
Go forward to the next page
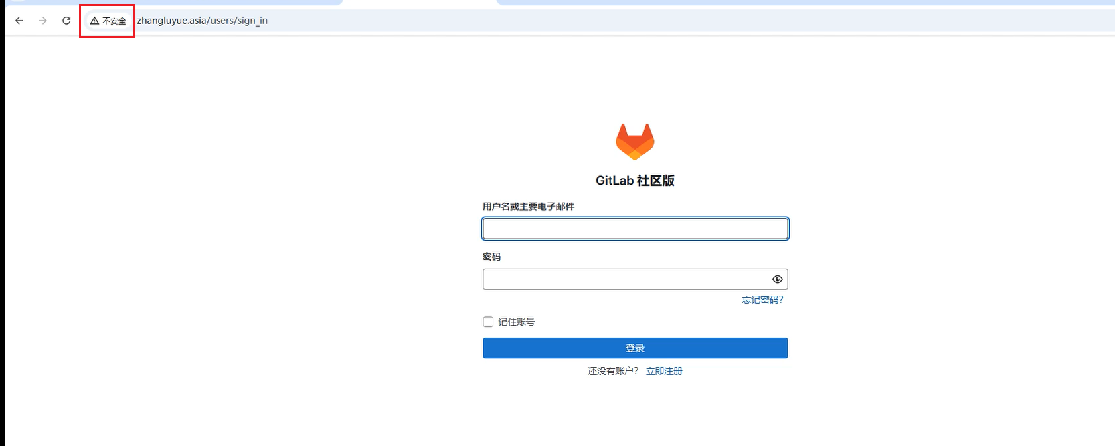pos(43,21)
